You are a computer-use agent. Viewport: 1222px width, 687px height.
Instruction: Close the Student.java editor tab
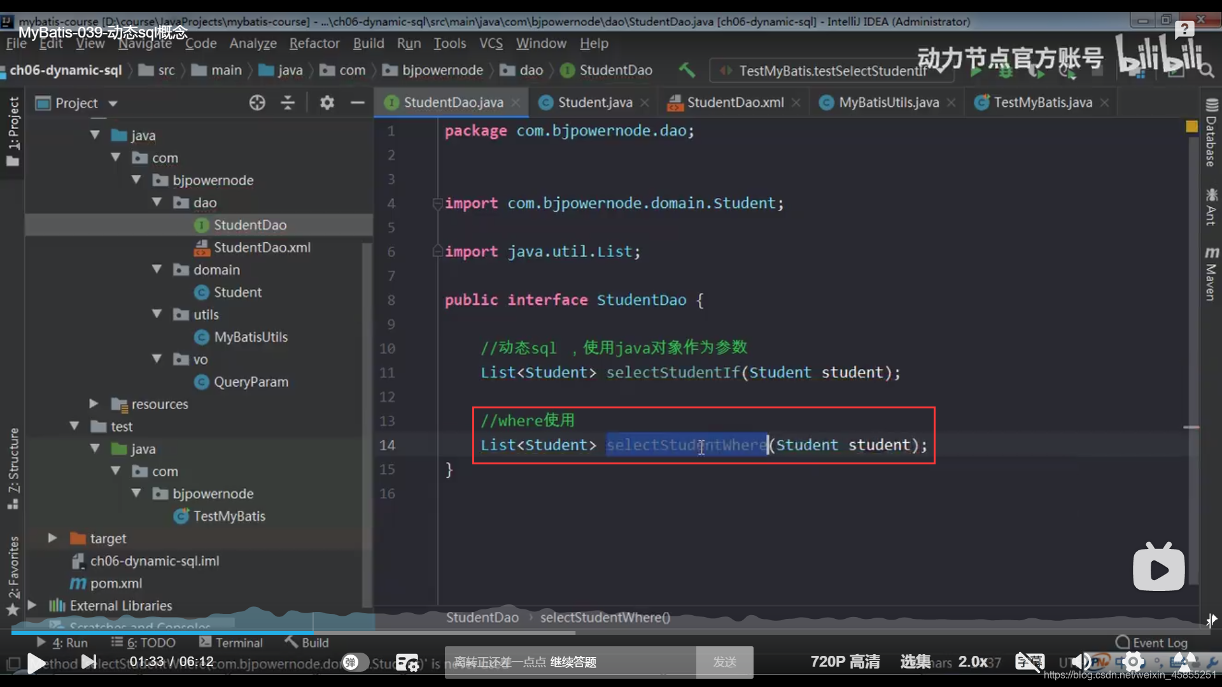[645, 102]
